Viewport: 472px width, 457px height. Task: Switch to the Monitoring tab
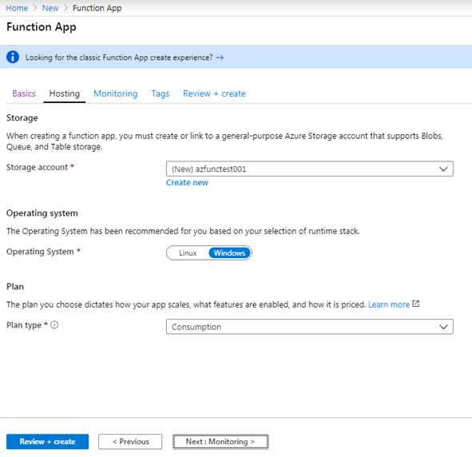tap(116, 93)
